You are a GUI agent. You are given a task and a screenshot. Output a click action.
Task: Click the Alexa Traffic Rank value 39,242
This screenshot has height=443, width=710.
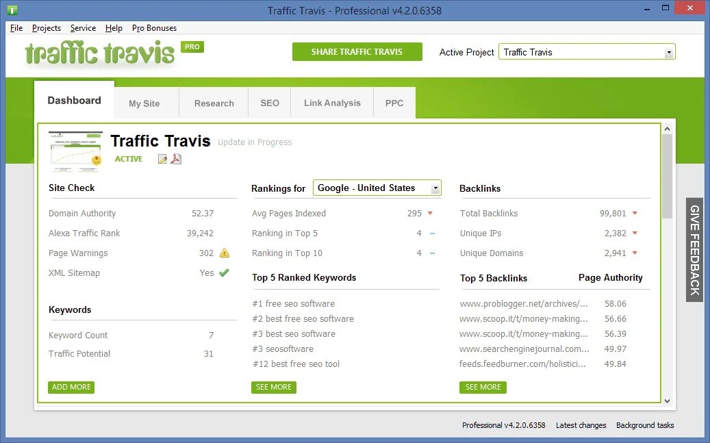point(200,233)
